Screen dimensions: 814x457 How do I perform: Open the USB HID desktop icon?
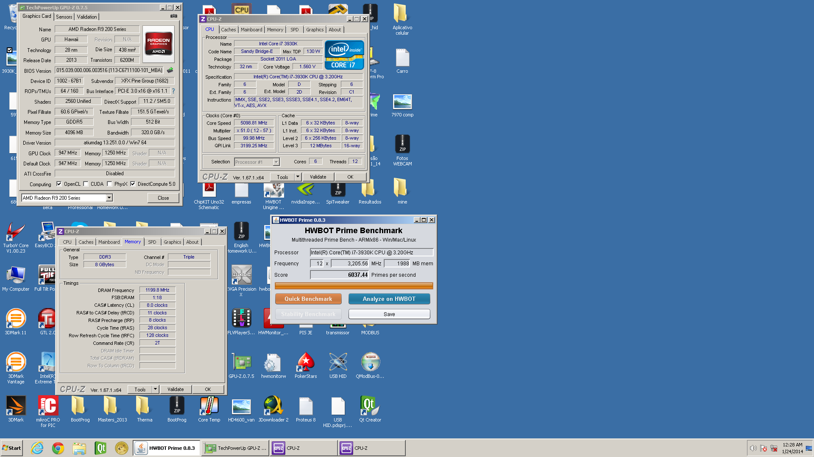click(x=338, y=366)
